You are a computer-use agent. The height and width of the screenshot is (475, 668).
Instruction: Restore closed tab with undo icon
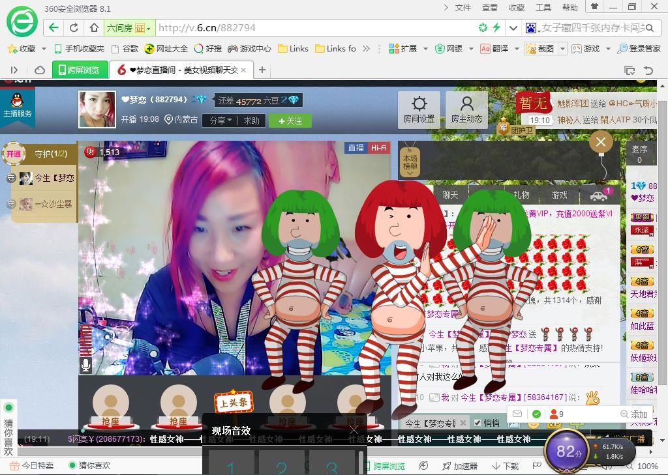coord(648,70)
